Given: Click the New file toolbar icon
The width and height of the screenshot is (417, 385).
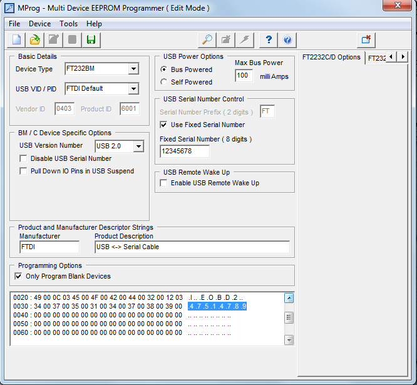Looking at the screenshot, I should [x=17, y=40].
